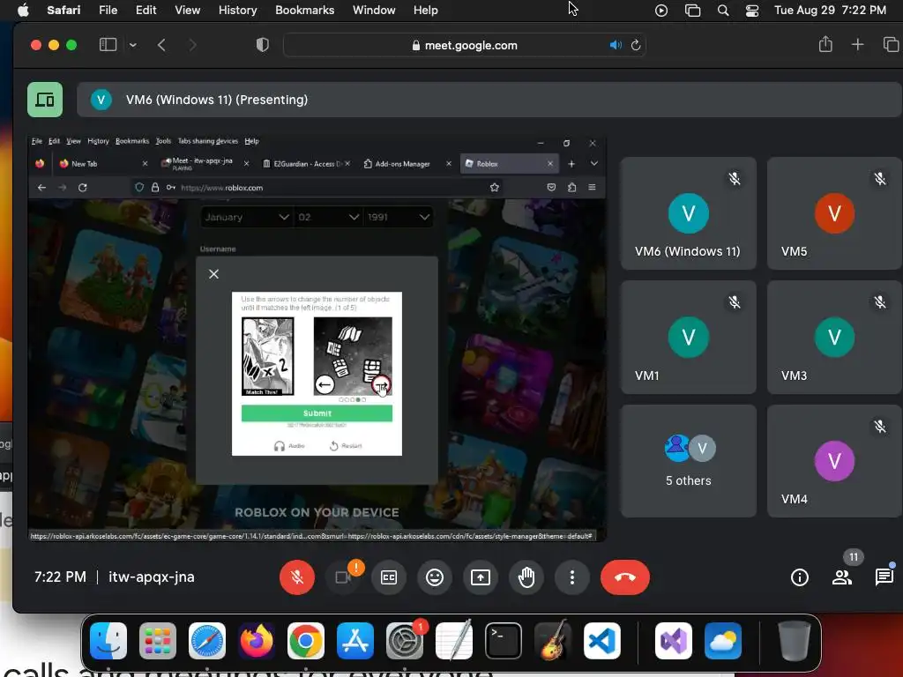
Task: Click the Safari privacy shield icon
Action: coord(263,45)
